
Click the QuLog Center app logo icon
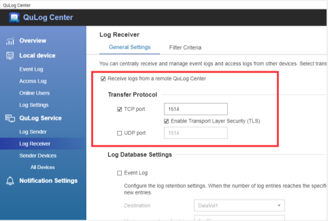[14, 17]
